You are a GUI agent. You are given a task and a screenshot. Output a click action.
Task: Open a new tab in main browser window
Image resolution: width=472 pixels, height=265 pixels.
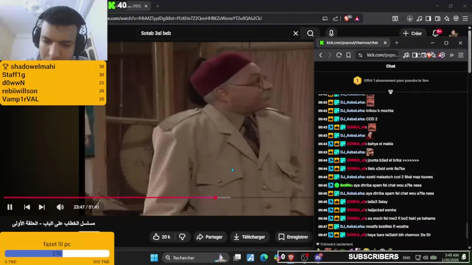coord(157,6)
